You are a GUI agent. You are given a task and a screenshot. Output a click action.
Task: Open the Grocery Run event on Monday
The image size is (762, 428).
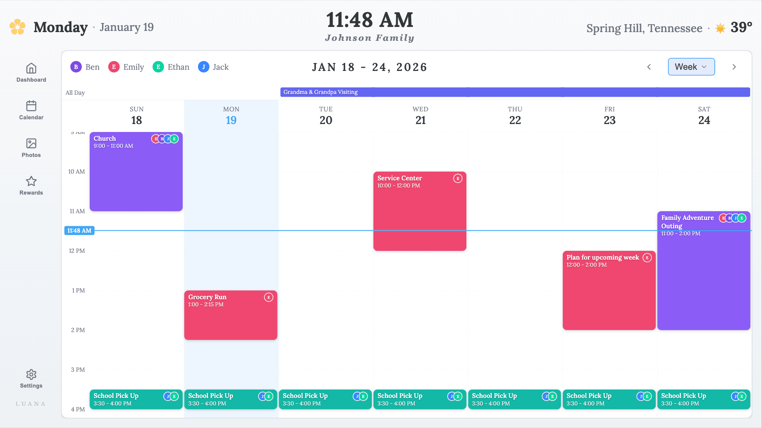(x=231, y=315)
